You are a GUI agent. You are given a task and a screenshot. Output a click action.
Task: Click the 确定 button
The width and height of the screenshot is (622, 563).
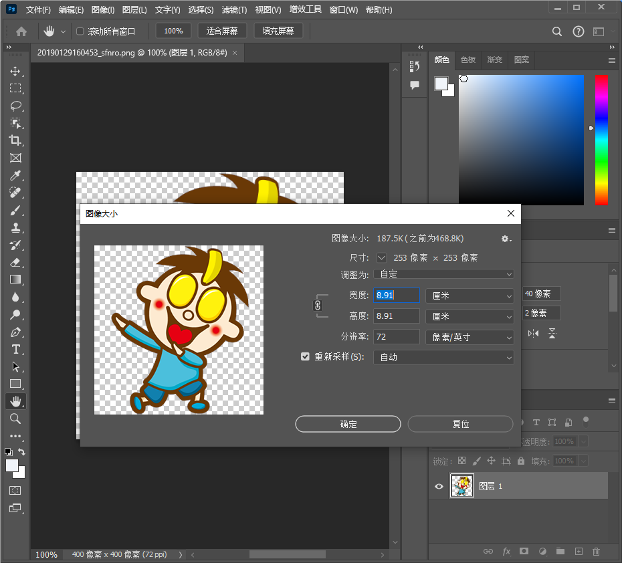[348, 424]
